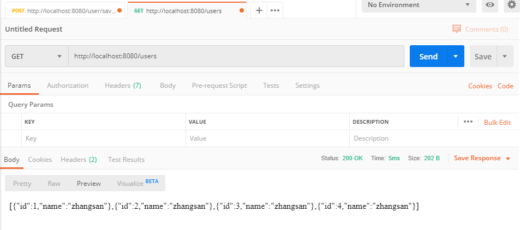Switch response view to Pretty
Screen dimensions: 520x230
tap(22, 184)
